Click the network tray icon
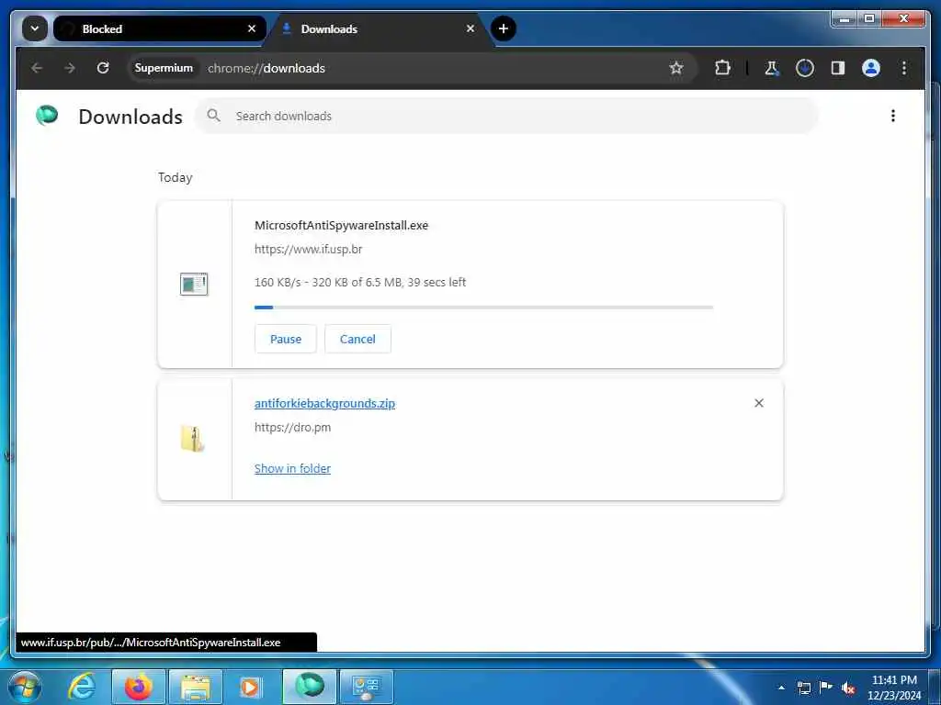Viewport: 941px width, 705px height. pos(804,688)
